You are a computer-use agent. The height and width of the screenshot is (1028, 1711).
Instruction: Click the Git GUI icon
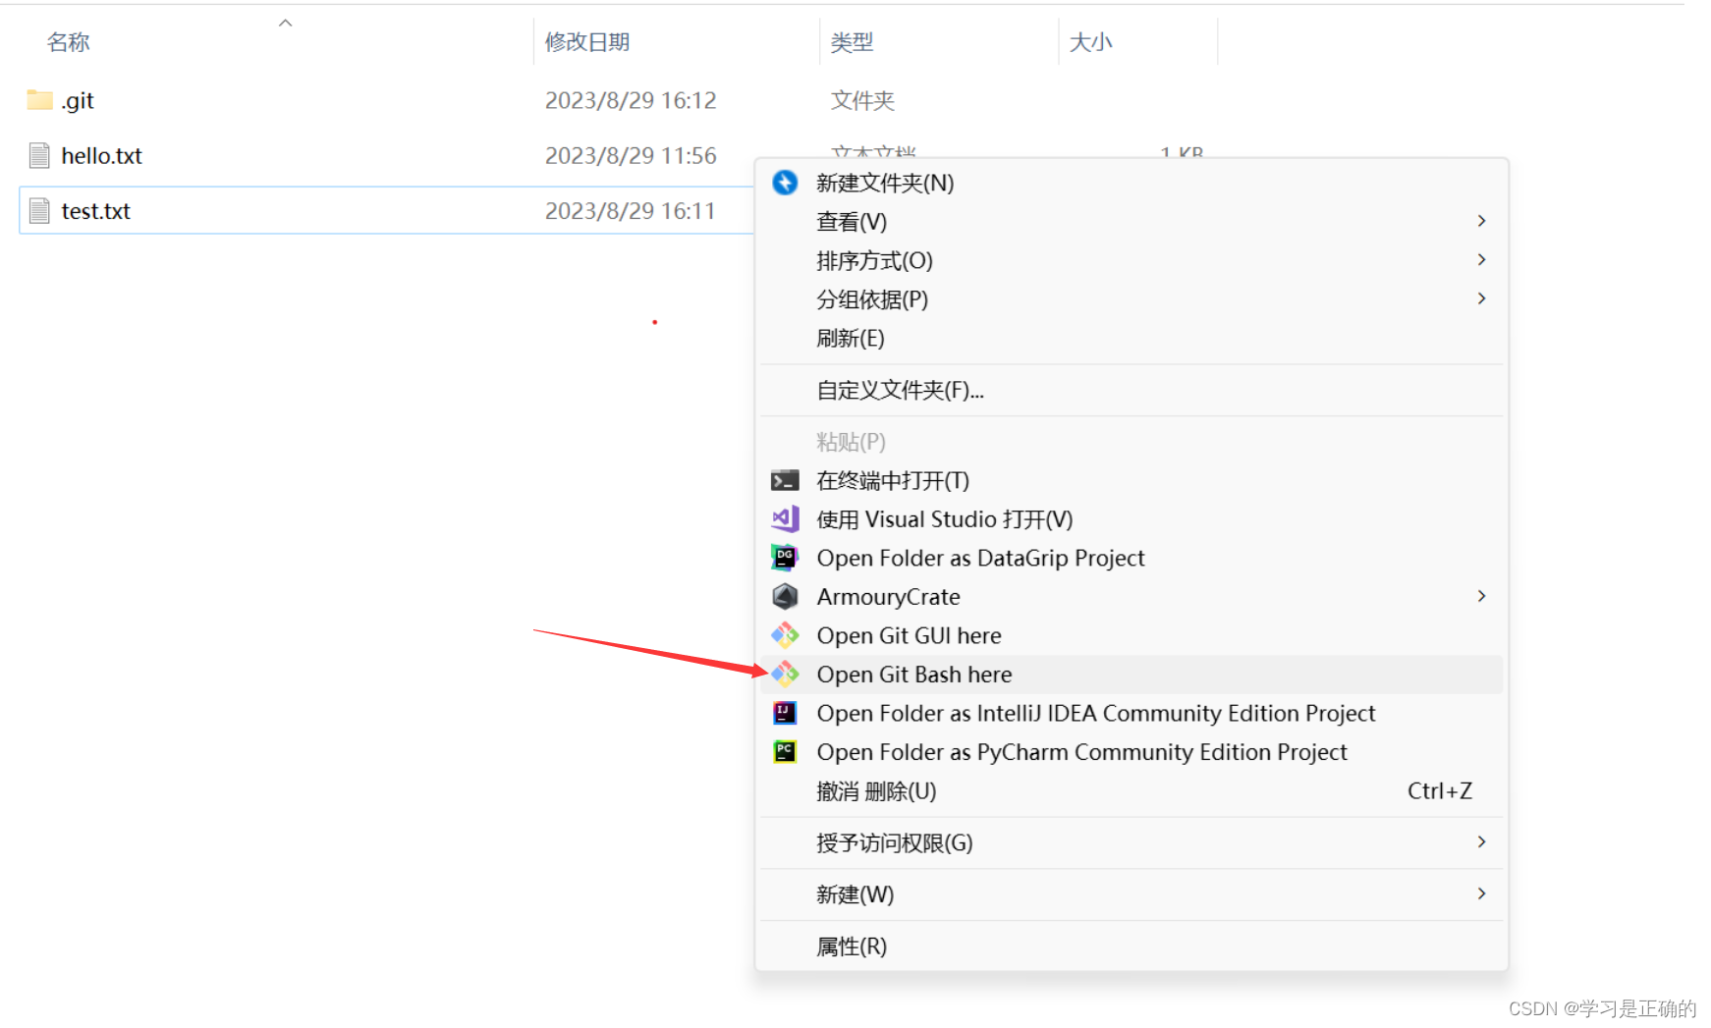(x=785, y=635)
